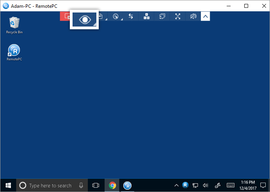Open the taskbar volume control

(x=206, y=185)
